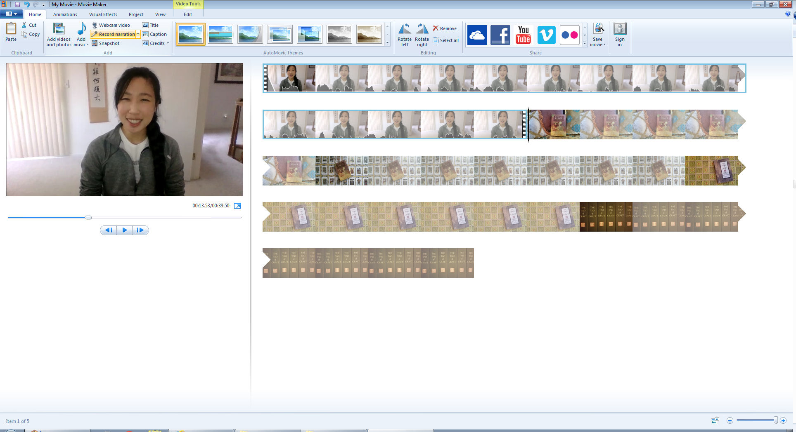
Task: Open the Record narration dropdown arrow
Action: coord(138,34)
